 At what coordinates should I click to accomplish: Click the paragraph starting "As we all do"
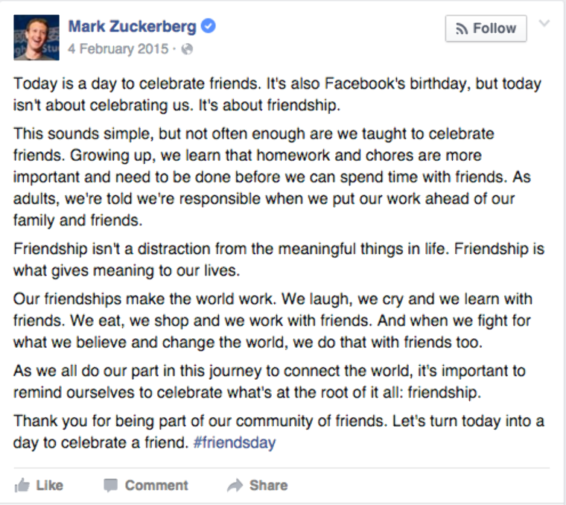[270, 381]
